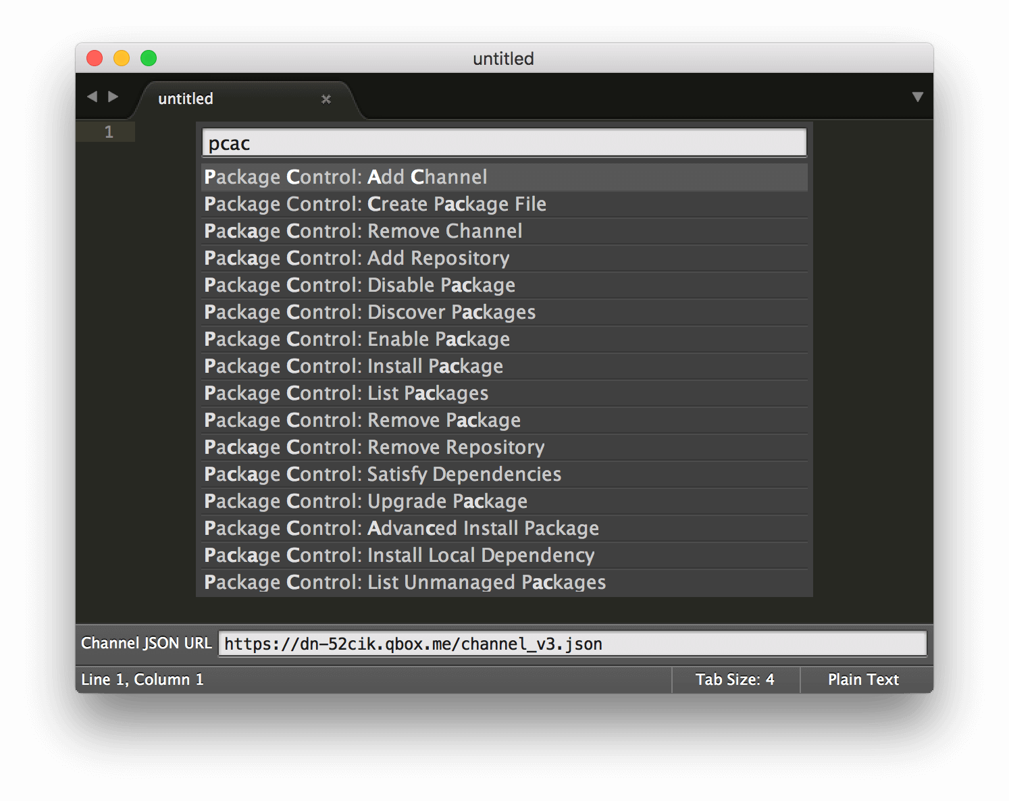The height and width of the screenshot is (801, 1009).
Task: Open the Tab Size: 4 selector
Action: [x=735, y=679]
